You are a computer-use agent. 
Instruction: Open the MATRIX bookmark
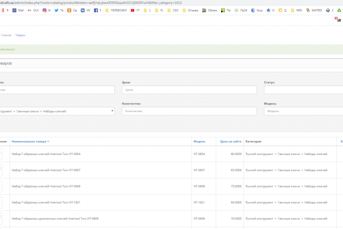tap(314, 10)
